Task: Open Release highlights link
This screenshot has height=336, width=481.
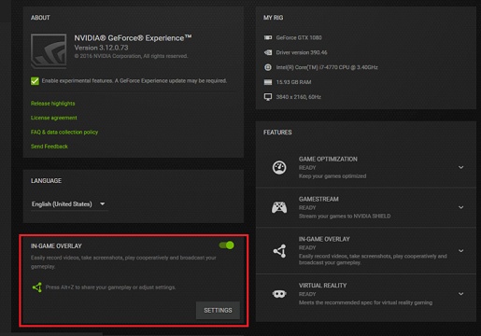Action: coord(52,104)
